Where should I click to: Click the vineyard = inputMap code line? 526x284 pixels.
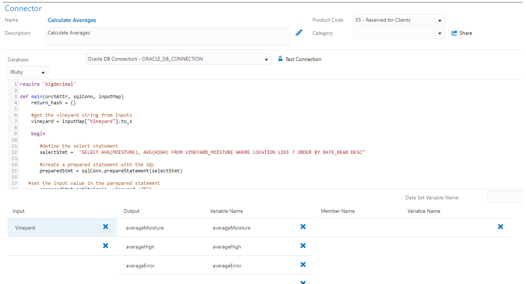tap(82, 121)
